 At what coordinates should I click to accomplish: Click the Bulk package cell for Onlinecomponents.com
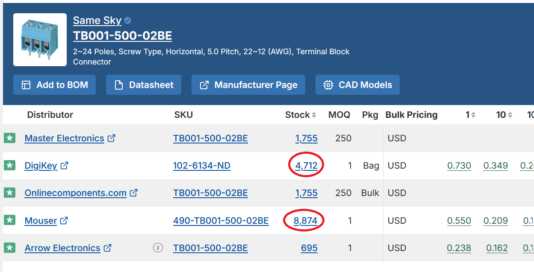point(370,193)
